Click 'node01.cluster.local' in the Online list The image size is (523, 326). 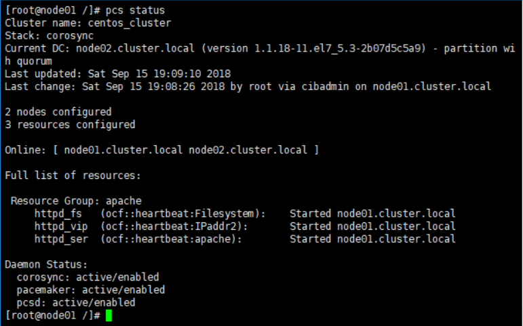(123, 150)
